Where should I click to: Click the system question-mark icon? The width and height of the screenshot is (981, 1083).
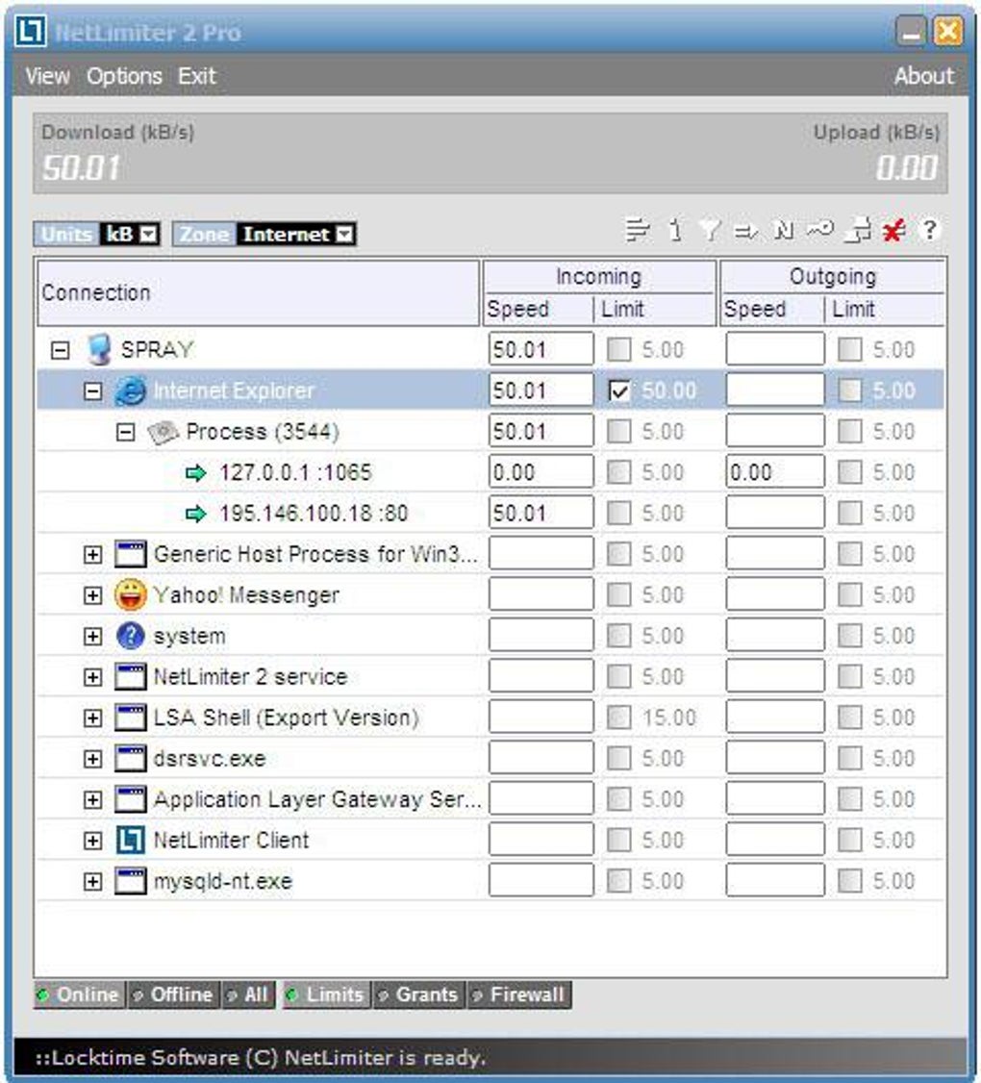131,636
